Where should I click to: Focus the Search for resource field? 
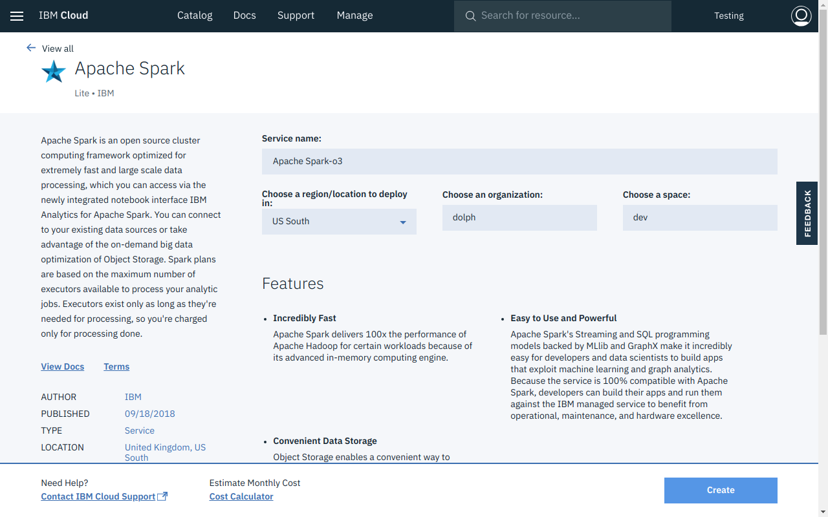pos(563,16)
